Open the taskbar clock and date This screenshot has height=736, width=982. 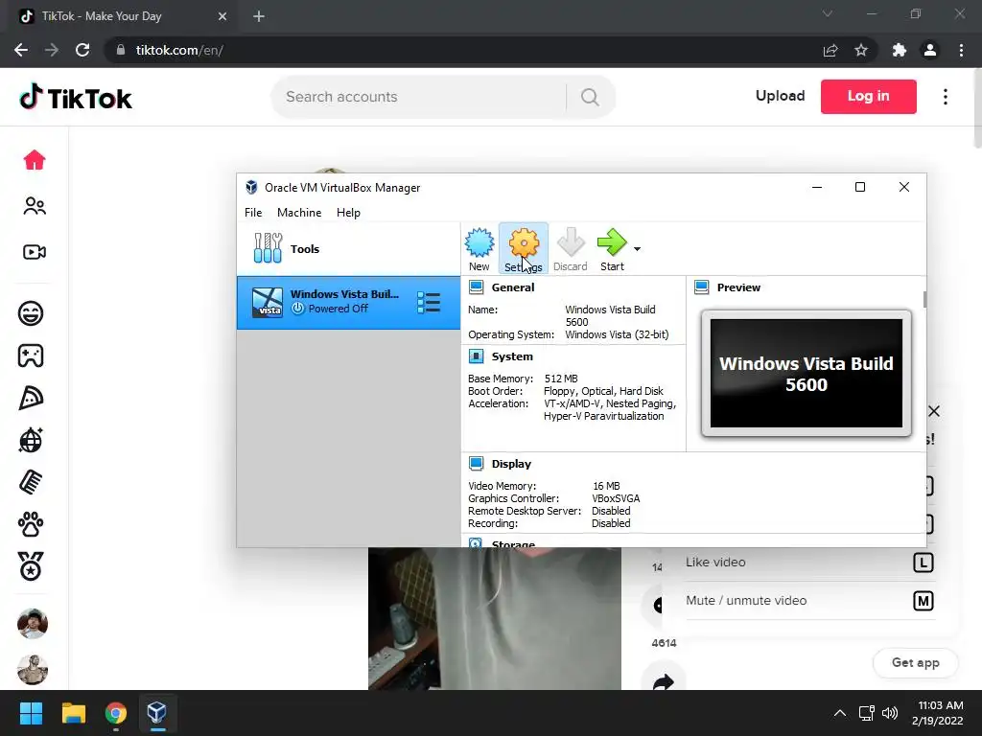[x=937, y=713]
